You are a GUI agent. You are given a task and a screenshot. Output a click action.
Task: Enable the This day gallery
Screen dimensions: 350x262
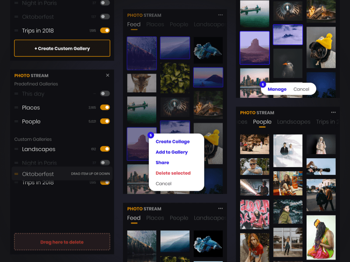tap(105, 93)
